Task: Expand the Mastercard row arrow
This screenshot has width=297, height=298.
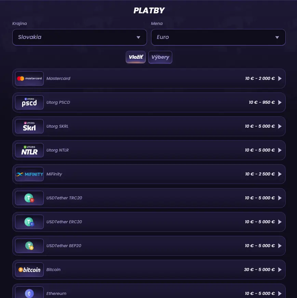Action: [280, 79]
